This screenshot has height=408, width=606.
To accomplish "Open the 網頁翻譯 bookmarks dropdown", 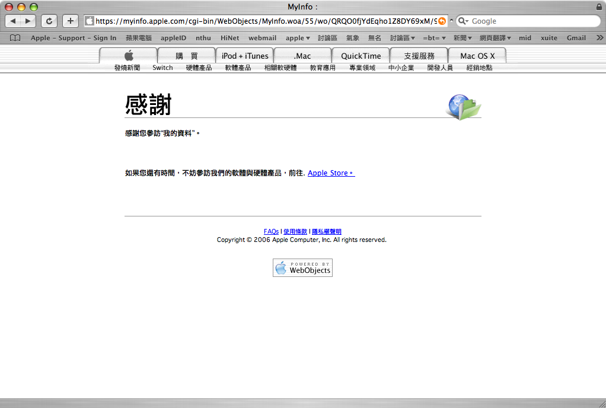I will point(495,38).
